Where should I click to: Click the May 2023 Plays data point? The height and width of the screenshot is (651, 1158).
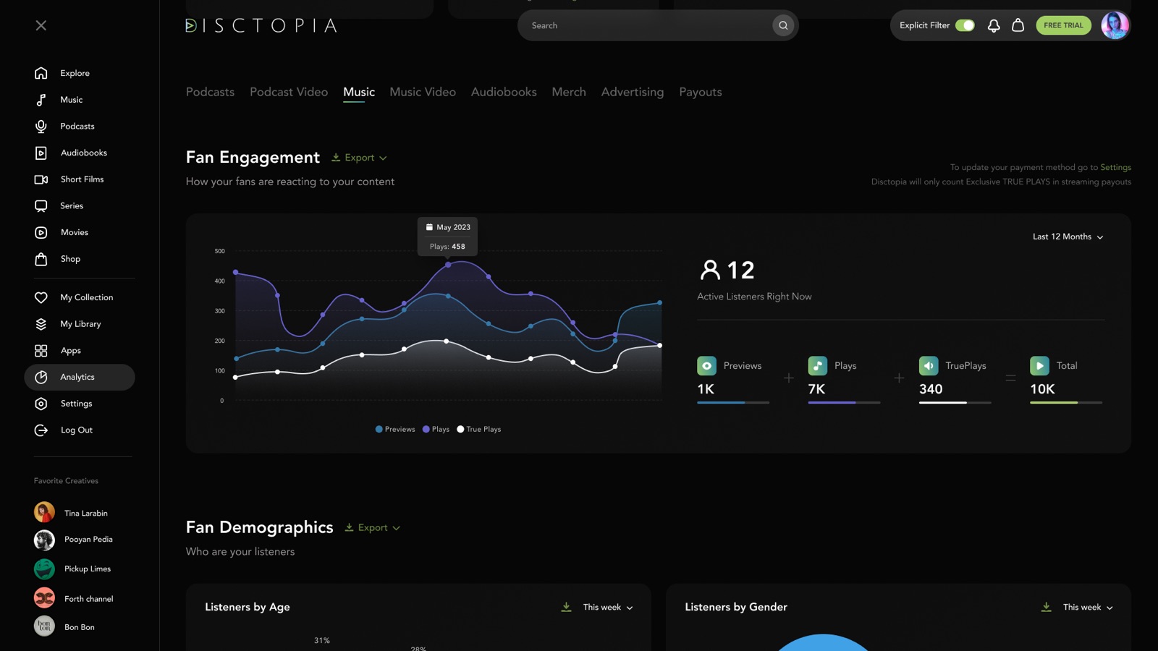448,265
